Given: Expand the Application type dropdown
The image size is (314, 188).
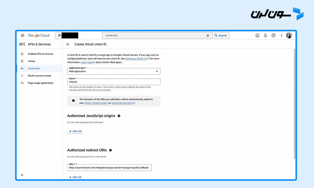Looking at the screenshot, I should 114,71.
